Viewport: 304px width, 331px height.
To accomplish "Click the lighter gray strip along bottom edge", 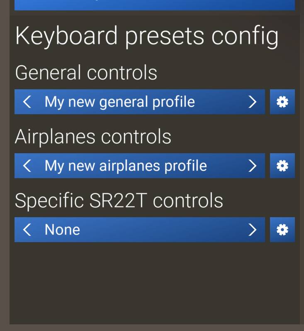I will tap(152, 328).
